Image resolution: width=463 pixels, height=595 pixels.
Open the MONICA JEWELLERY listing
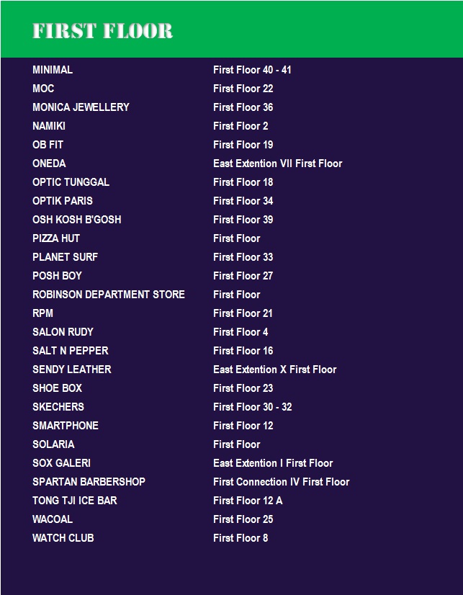[x=81, y=107]
